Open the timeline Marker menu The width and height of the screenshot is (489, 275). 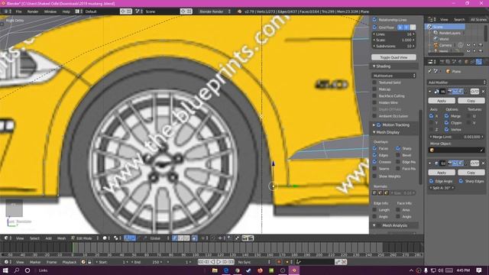click(x=35, y=262)
